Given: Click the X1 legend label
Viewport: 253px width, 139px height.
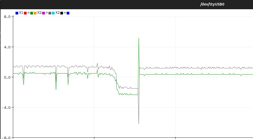Looking at the screenshot, I should pyautogui.click(x=21, y=13).
